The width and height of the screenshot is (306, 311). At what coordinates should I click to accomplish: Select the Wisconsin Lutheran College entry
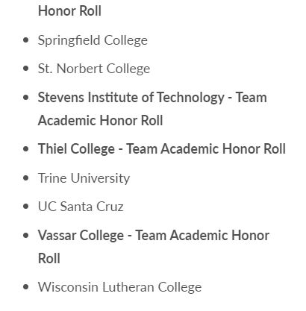click(x=119, y=287)
